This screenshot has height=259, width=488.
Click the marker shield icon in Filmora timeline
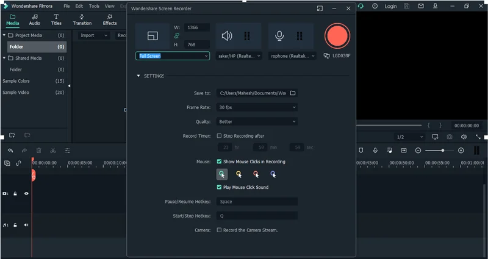(x=361, y=151)
